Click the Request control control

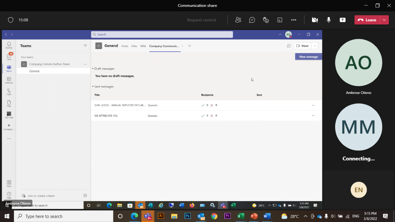click(201, 20)
